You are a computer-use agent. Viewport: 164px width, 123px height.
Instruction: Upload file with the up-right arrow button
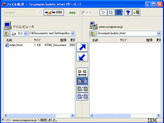(82, 47)
